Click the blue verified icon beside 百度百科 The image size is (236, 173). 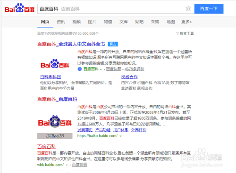80,69
